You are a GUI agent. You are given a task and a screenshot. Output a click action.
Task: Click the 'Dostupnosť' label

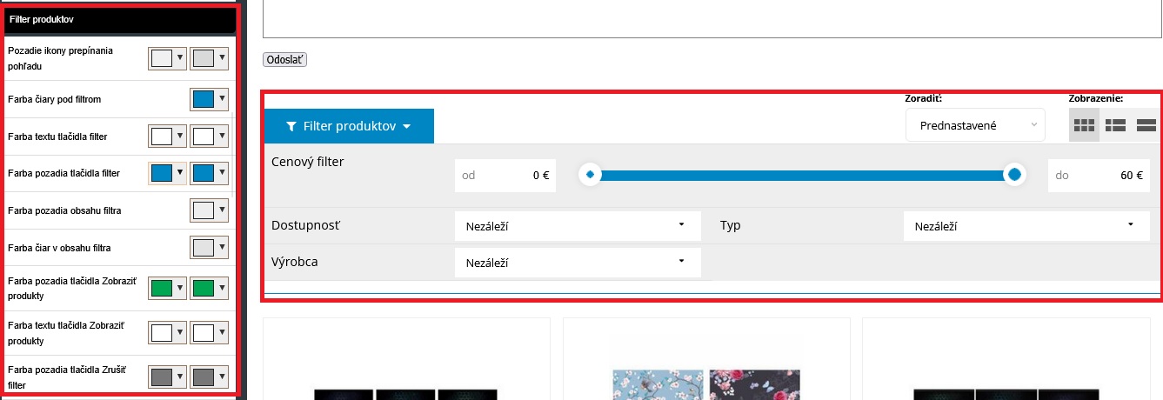pyautogui.click(x=306, y=225)
